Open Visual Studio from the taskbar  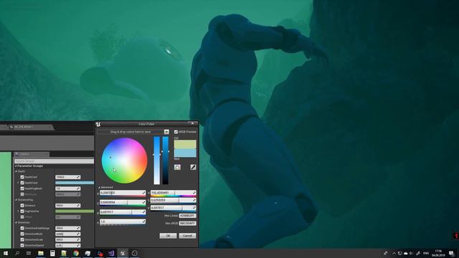click(x=111, y=253)
